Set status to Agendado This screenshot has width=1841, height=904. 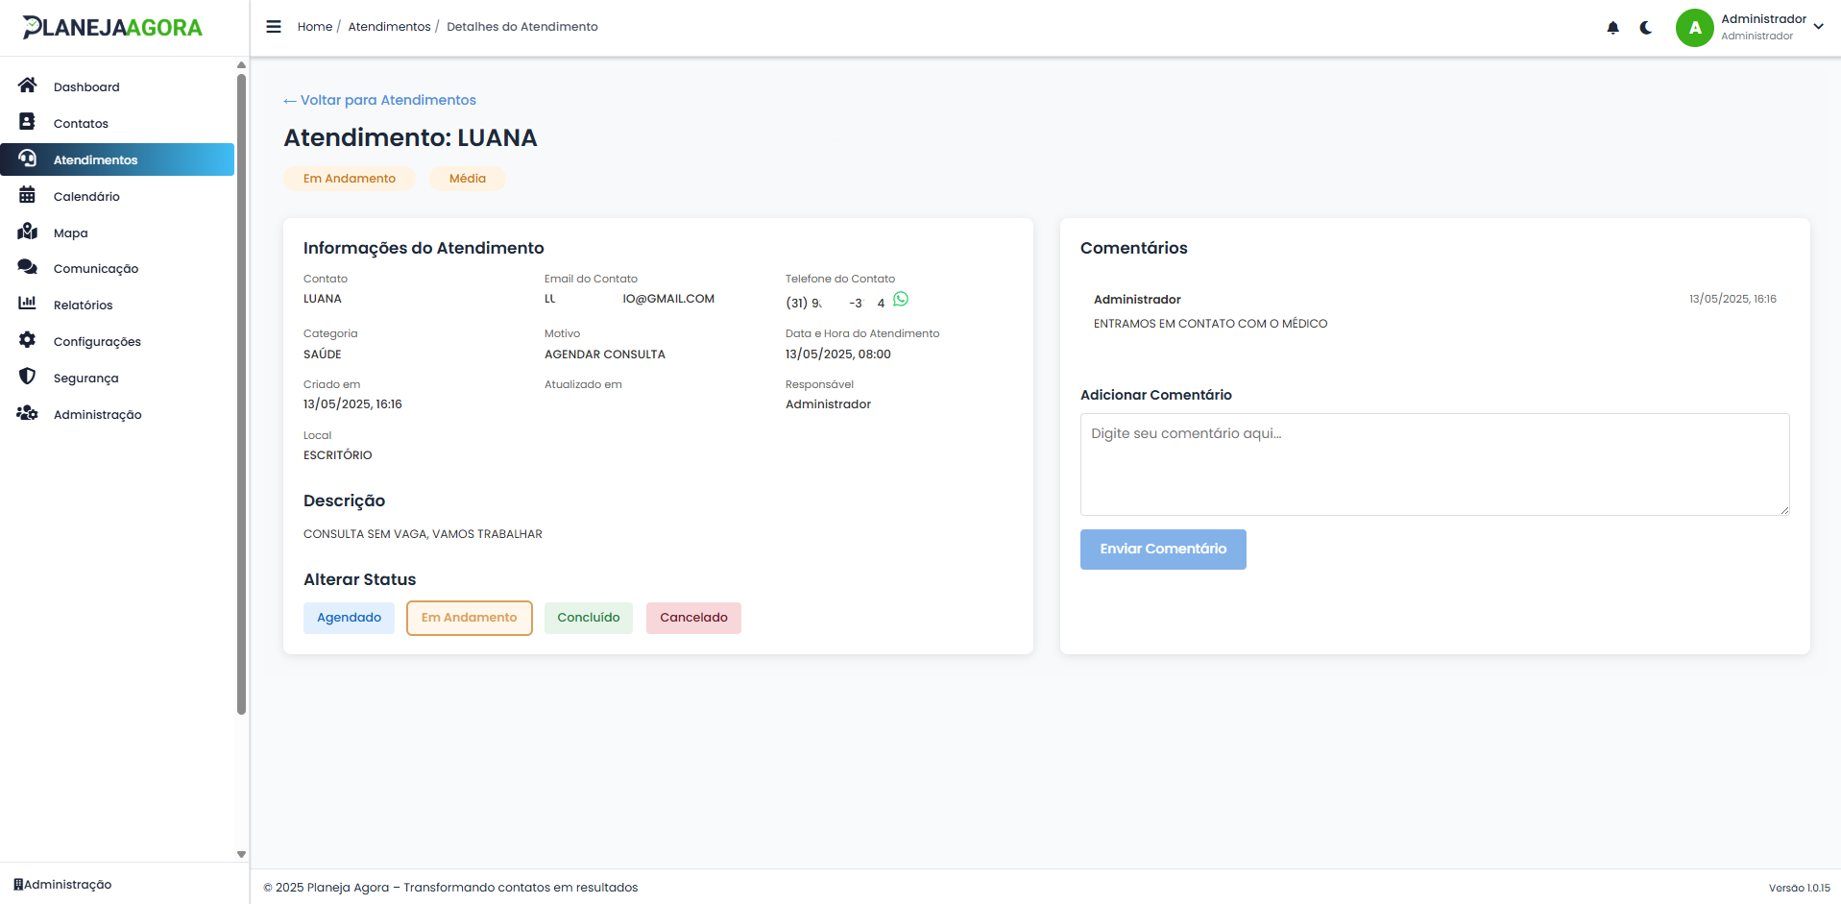[349, 618]
